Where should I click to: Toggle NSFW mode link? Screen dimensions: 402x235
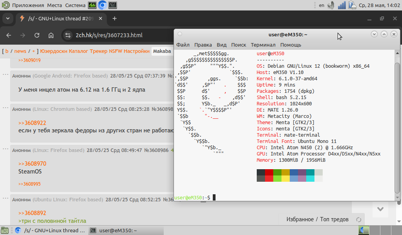[x=116, y=51]
